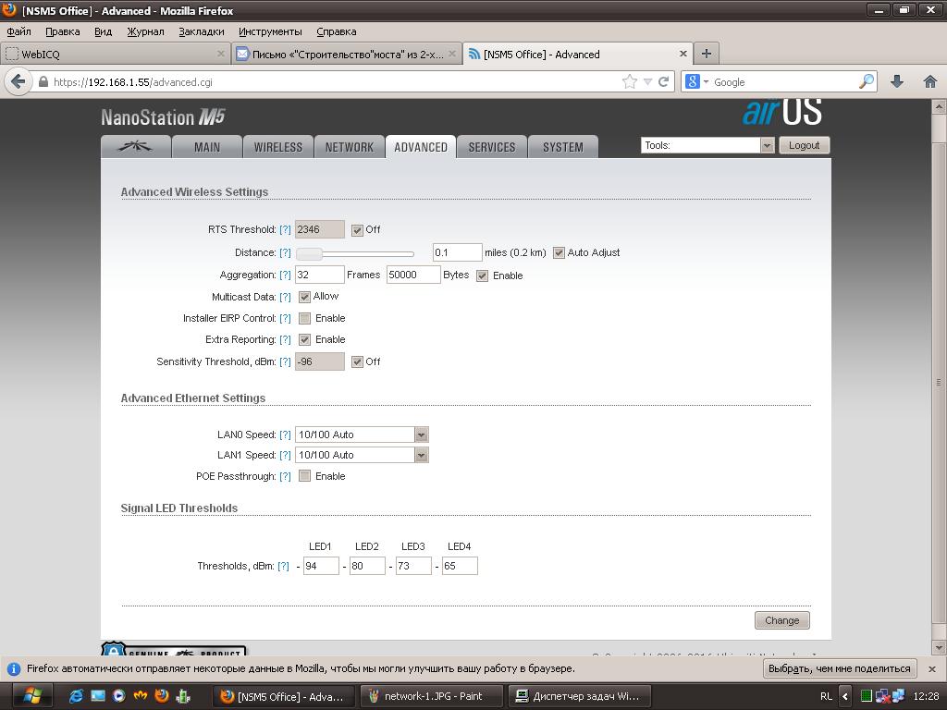Open the Tools dropdown
The width and height of the screenshot is (947, 710).
point(707,145)
